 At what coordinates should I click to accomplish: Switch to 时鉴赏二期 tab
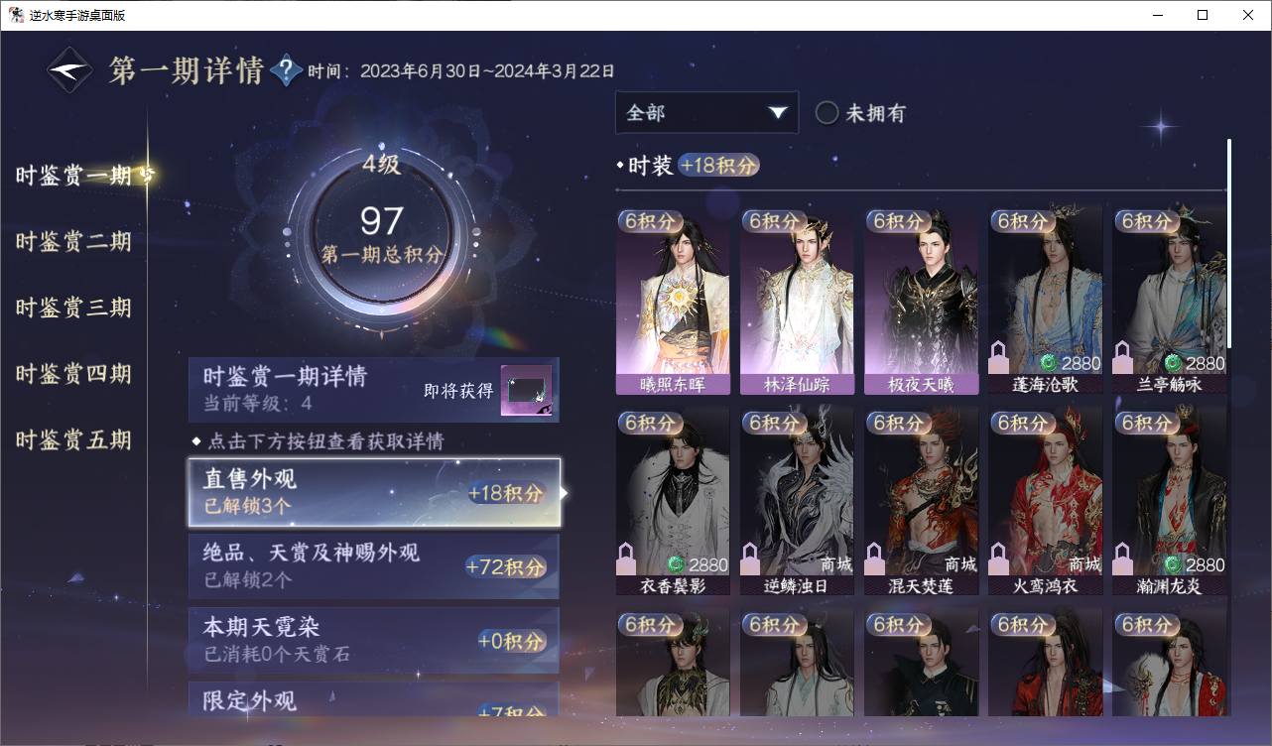click(x=73, y=242)
